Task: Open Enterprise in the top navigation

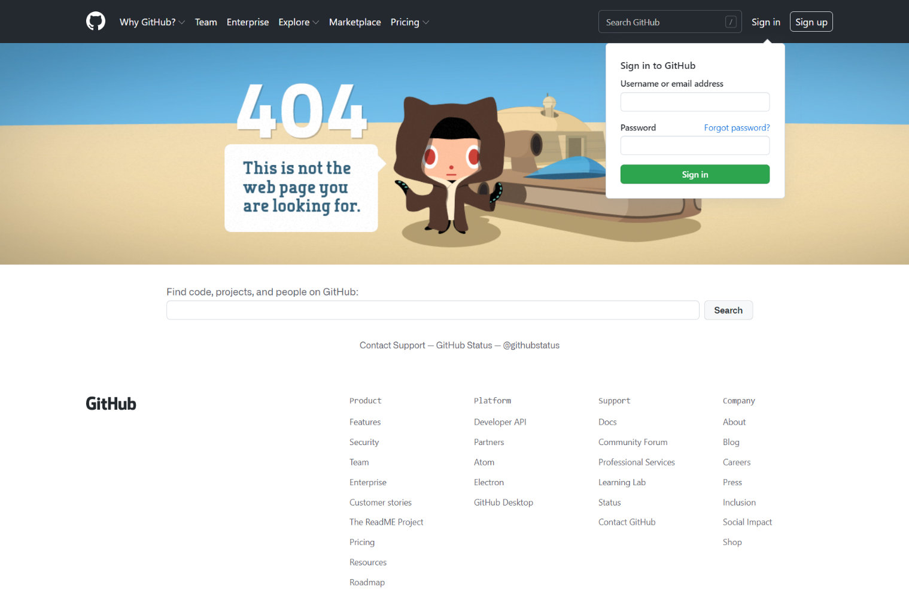Action: 248,22
